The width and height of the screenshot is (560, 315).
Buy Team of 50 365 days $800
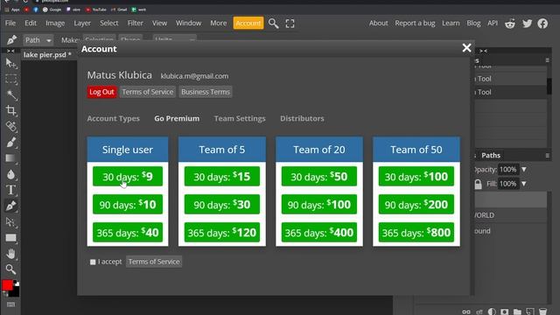click(416, 233)
